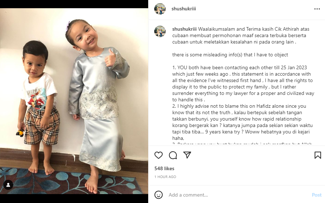325x203 pixels.
Task: Click the Post comment button
Action: (x=316, y=195)
